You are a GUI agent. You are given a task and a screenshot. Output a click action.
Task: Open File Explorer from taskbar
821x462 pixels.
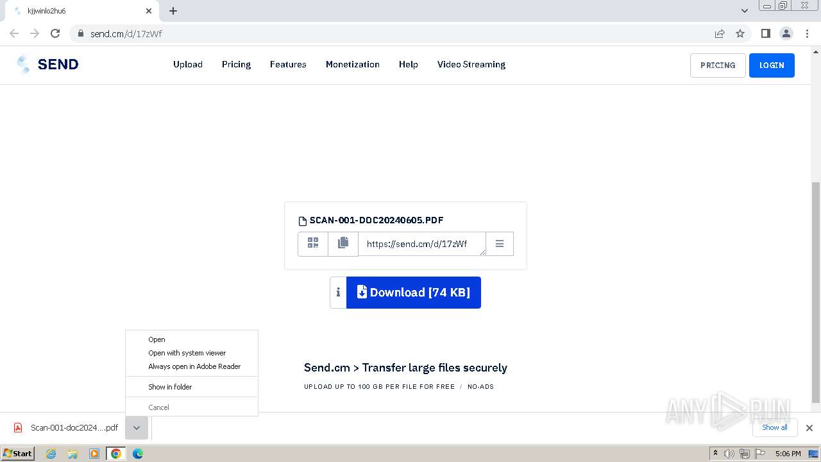(x=72, y=454)
